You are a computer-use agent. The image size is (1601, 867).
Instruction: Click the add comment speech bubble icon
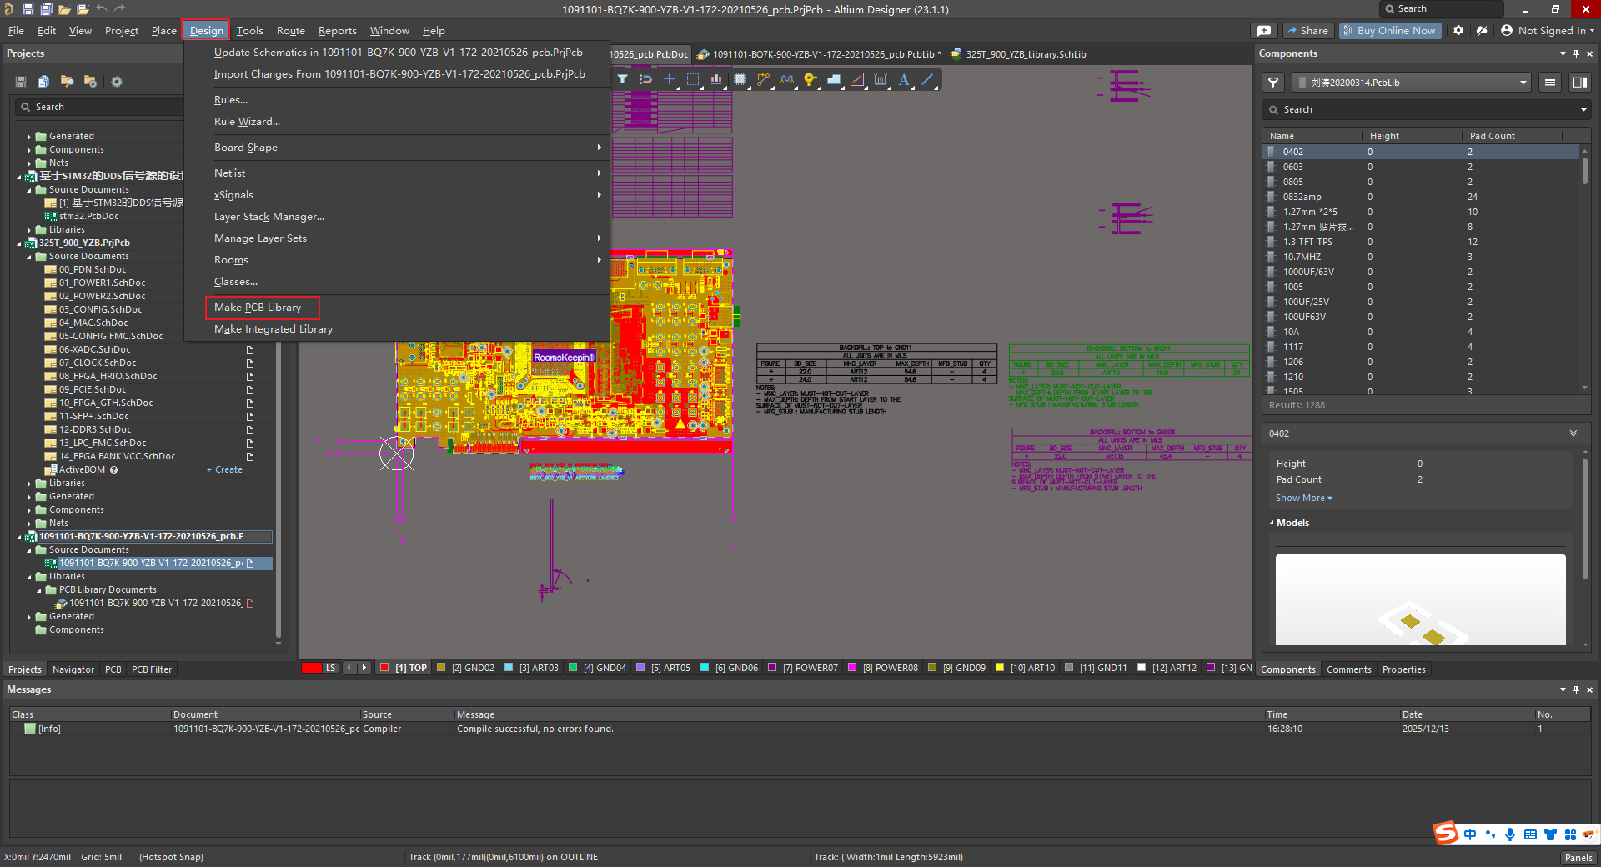[1264, 30]
